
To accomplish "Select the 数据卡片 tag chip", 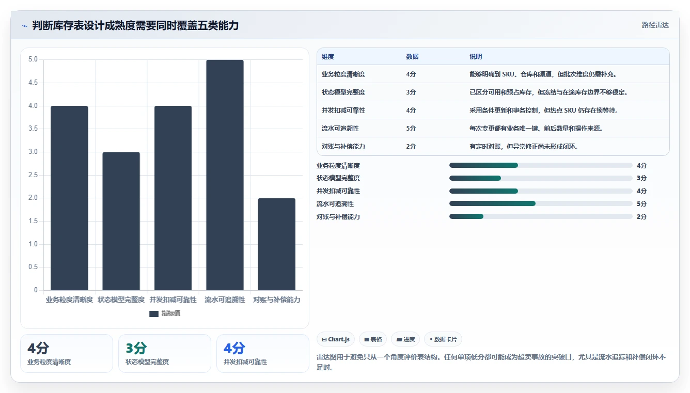I will pyautogui.click(x=443, y=339).
